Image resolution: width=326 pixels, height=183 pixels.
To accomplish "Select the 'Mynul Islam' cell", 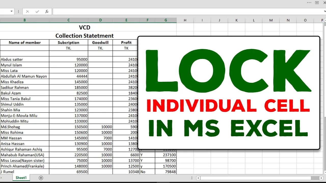I will click(25, 65).
